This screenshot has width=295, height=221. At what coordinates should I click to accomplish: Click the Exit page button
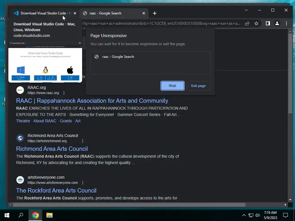pyautogui.click(x=198, y=86)
